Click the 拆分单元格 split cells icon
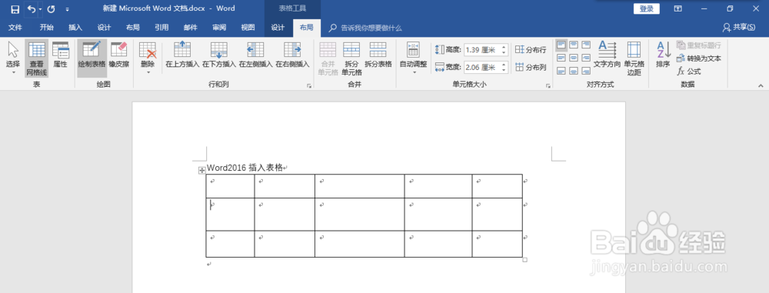This screenshot has width=769, height=293. coord(351,58)
